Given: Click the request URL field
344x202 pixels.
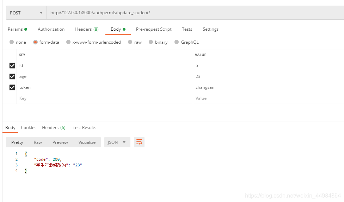Looking at the screenshot, I should (195, 13).
